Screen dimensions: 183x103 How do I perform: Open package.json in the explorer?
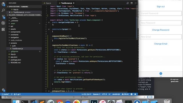pyautogui.click(x=16, y=60)
